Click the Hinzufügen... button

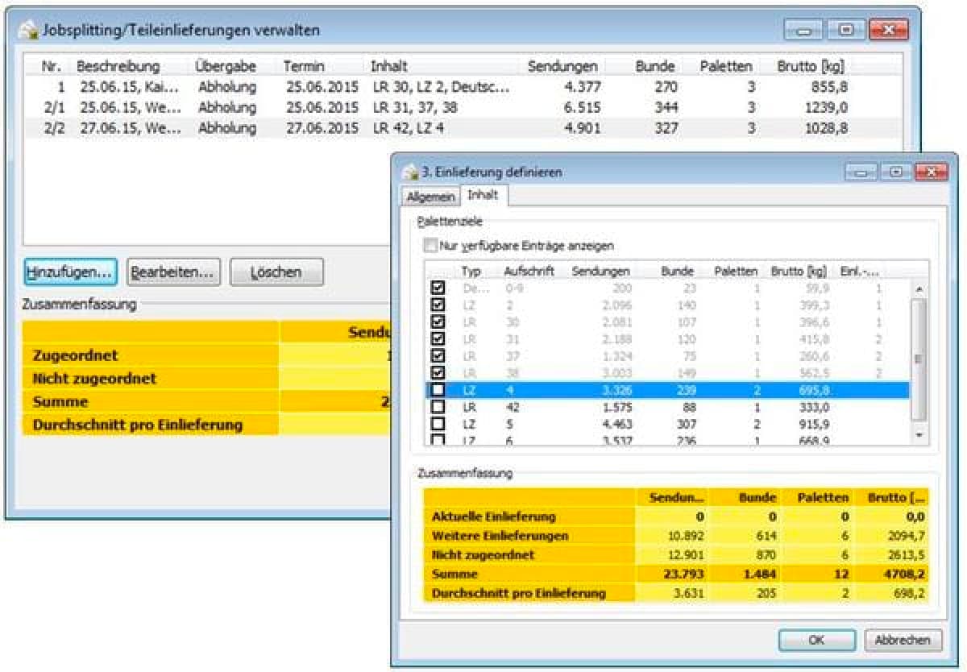pyautogui.click(x=70, y=272)
